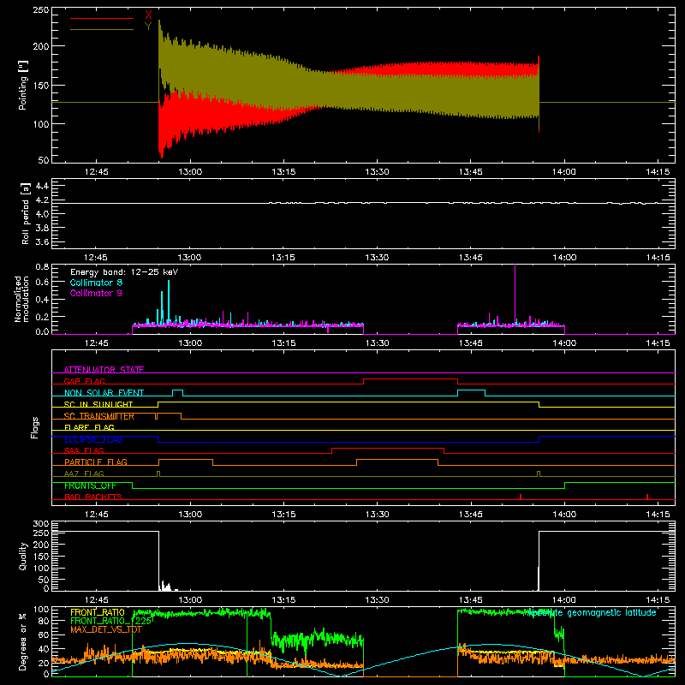Select the orange MAX_DET_VS_TOT legend label
This screenshot has width=685, height=685.
click(x=105, y=629)
